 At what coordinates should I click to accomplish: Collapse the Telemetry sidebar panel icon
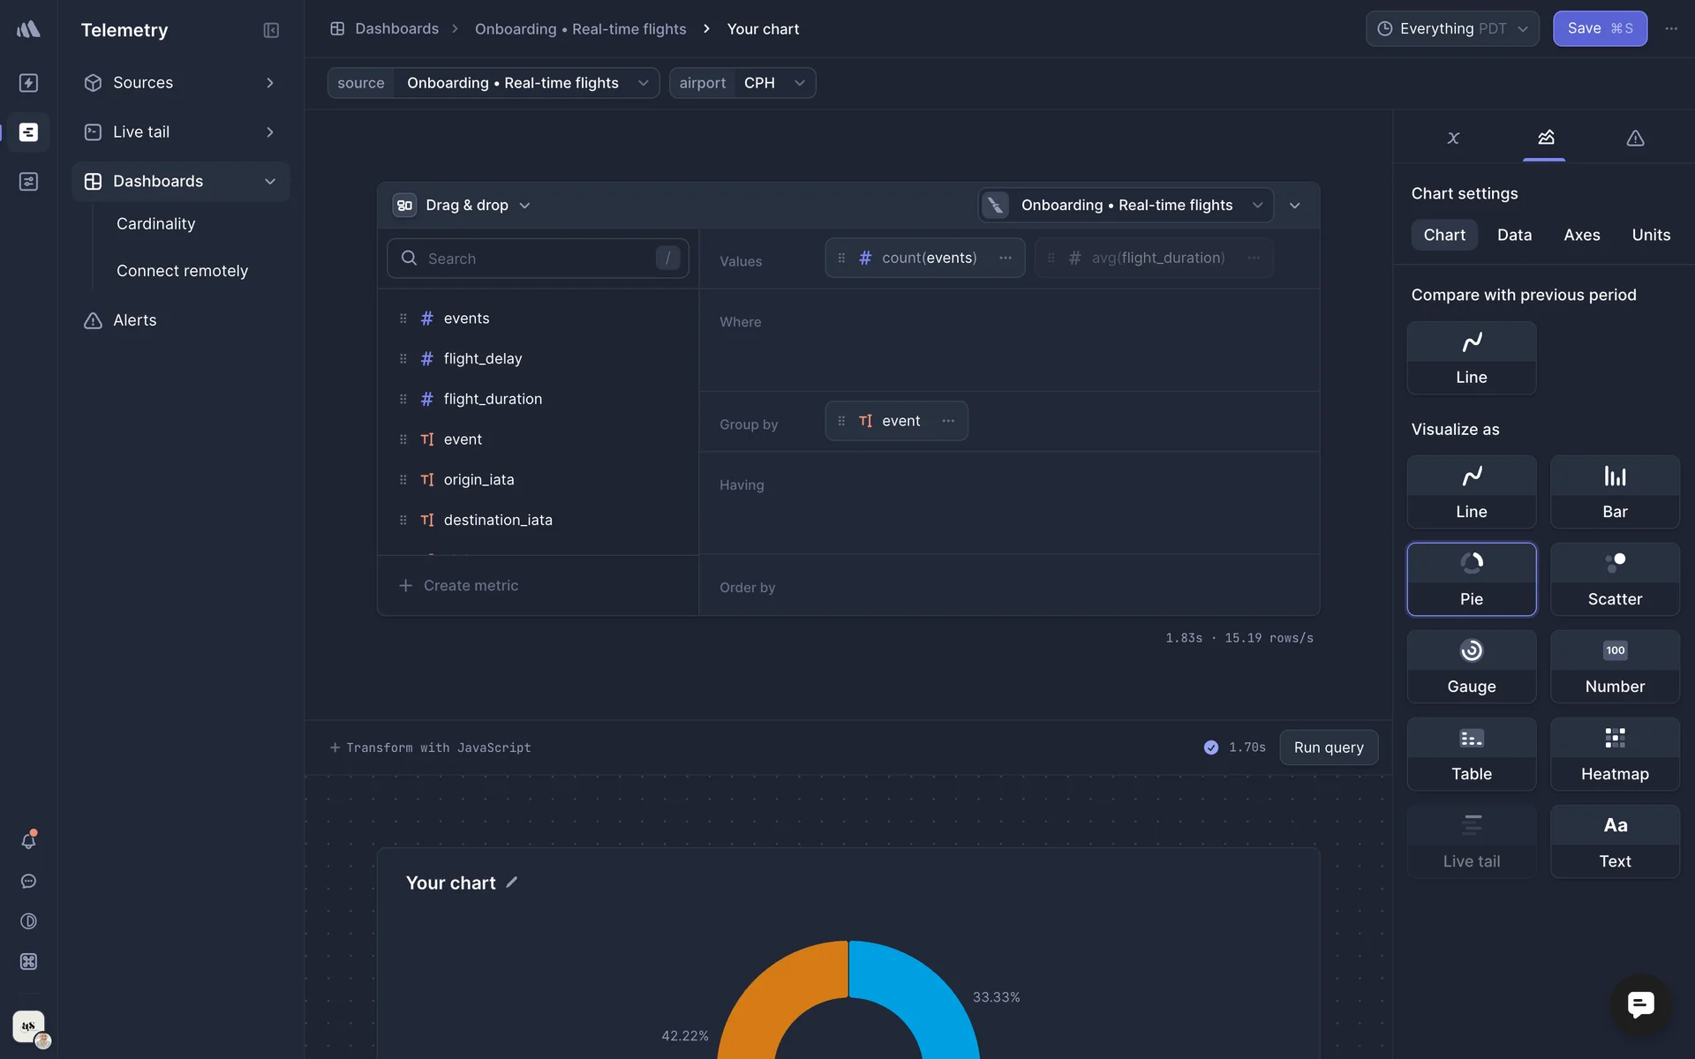[271, 30]
